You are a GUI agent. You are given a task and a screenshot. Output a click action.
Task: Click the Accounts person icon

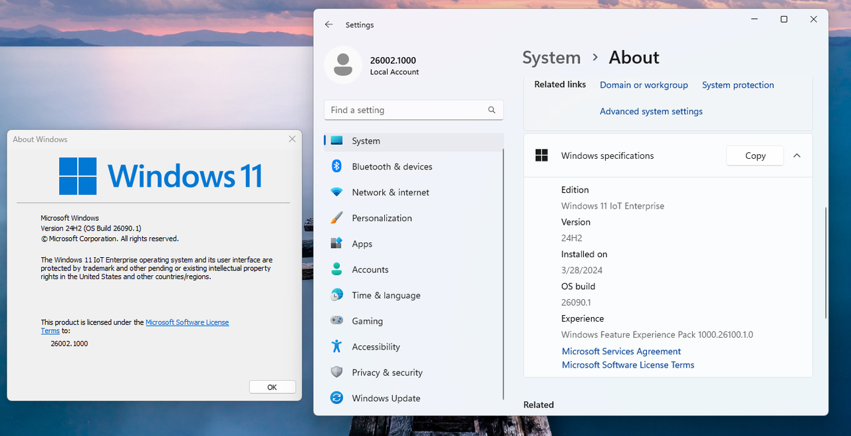pyautogui.click(x=336, y=269)
